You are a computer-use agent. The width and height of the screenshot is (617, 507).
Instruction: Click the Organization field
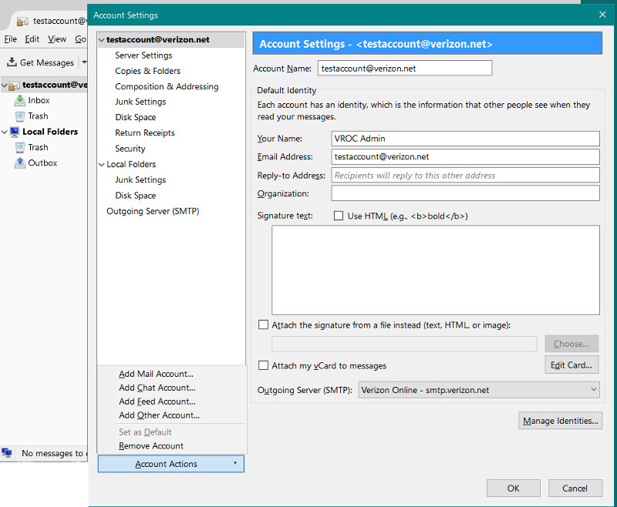466,193
